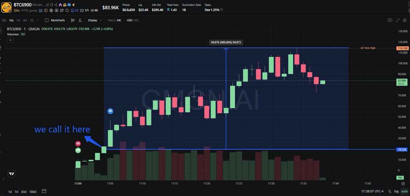Click the 114.16K all time high price tag
410x196 pixels.
tap(402, 48)
